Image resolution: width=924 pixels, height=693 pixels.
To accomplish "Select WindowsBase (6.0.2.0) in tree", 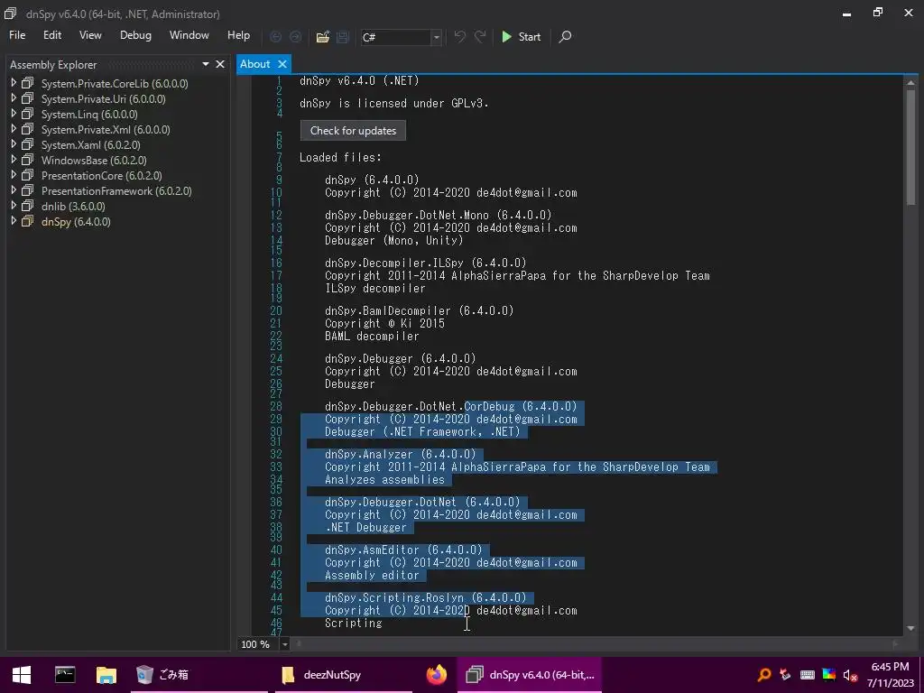I will [x=94, y=161].
